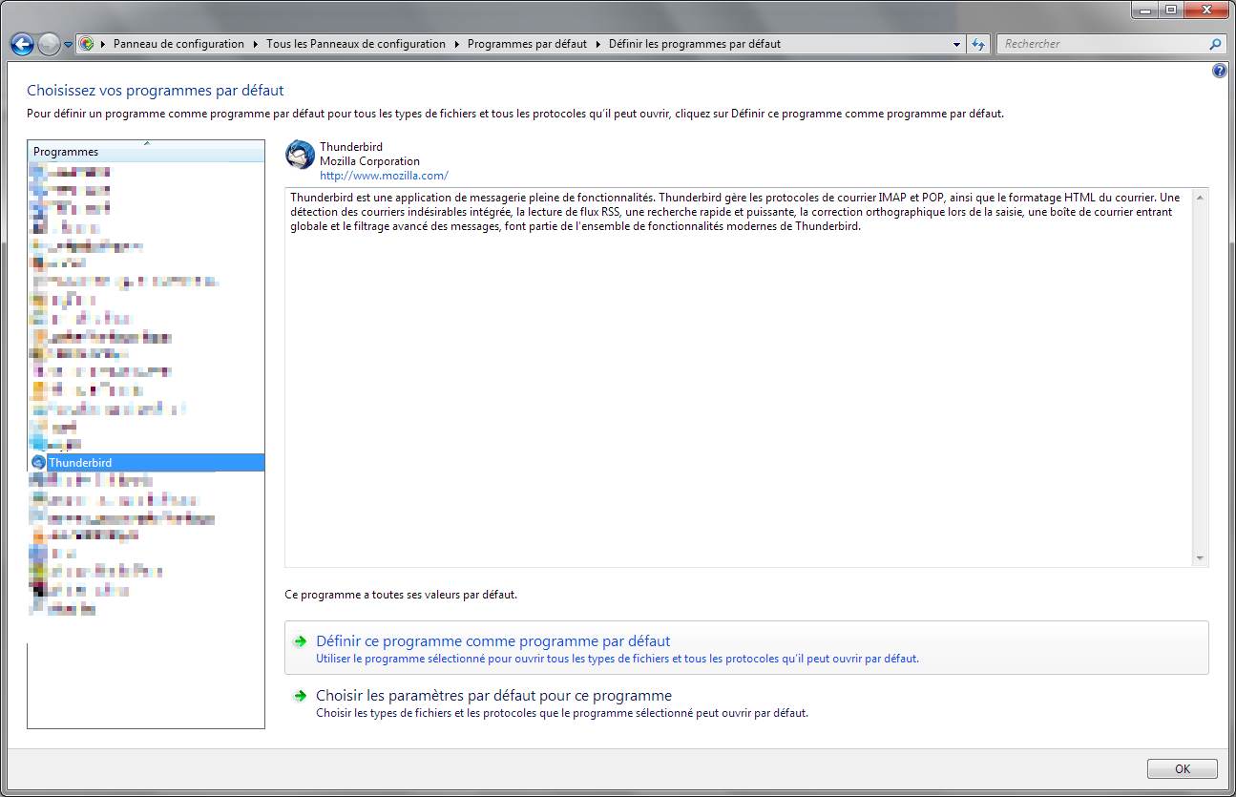Go back with the blue Back arrow

click(22, 44)
